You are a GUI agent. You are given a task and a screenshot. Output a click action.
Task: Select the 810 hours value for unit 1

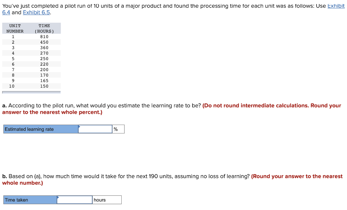pyautogui.click(x=44, y=37)
